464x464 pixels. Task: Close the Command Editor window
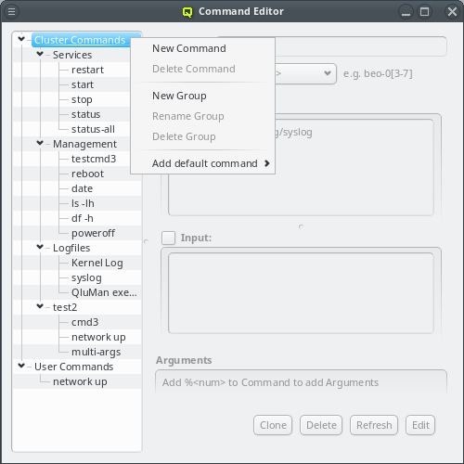(452, 12)
